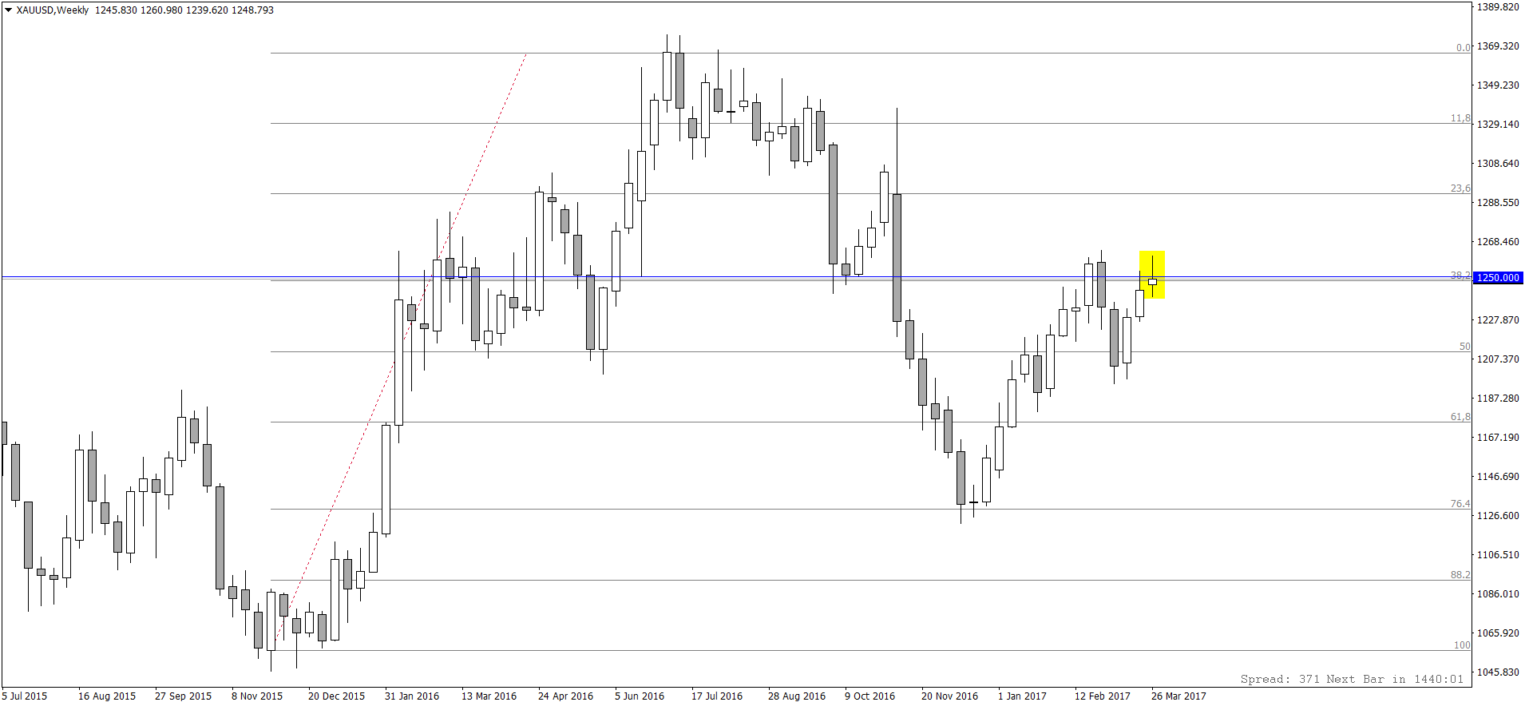Click the 28 Aug 2016 date label

(797, 696)
